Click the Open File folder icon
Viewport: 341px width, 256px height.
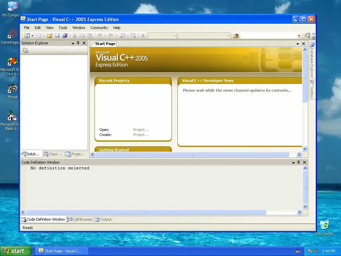50,35
